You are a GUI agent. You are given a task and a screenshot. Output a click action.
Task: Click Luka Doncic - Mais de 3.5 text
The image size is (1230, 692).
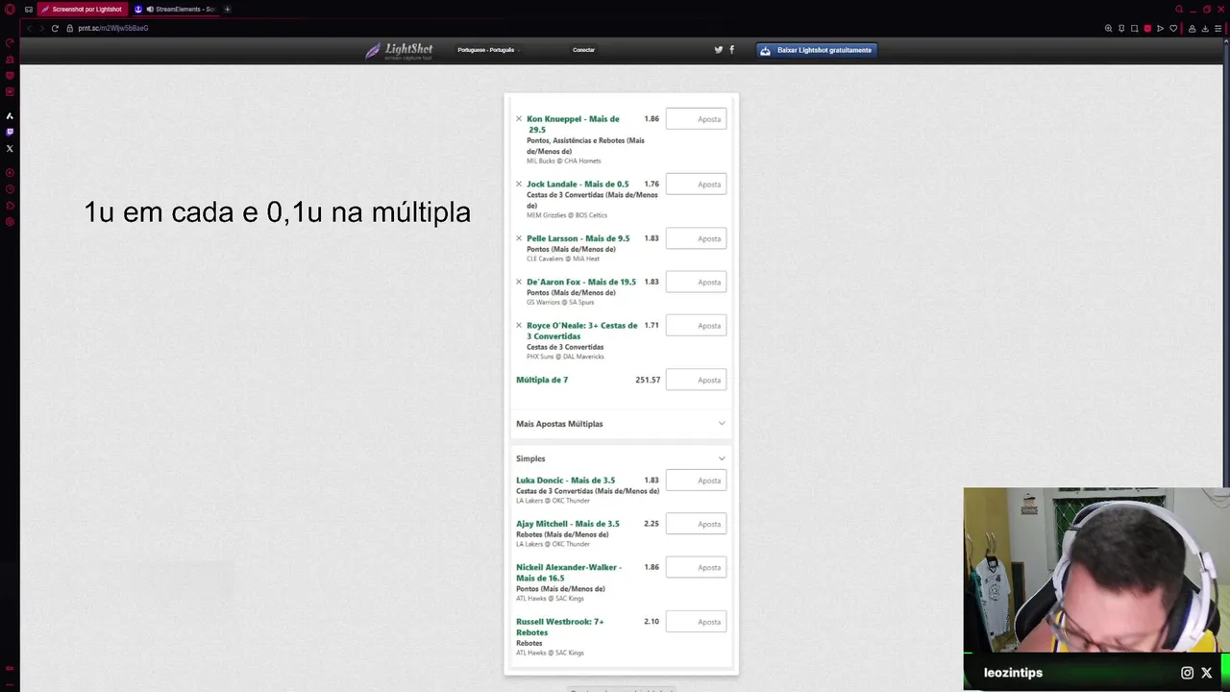565,481
